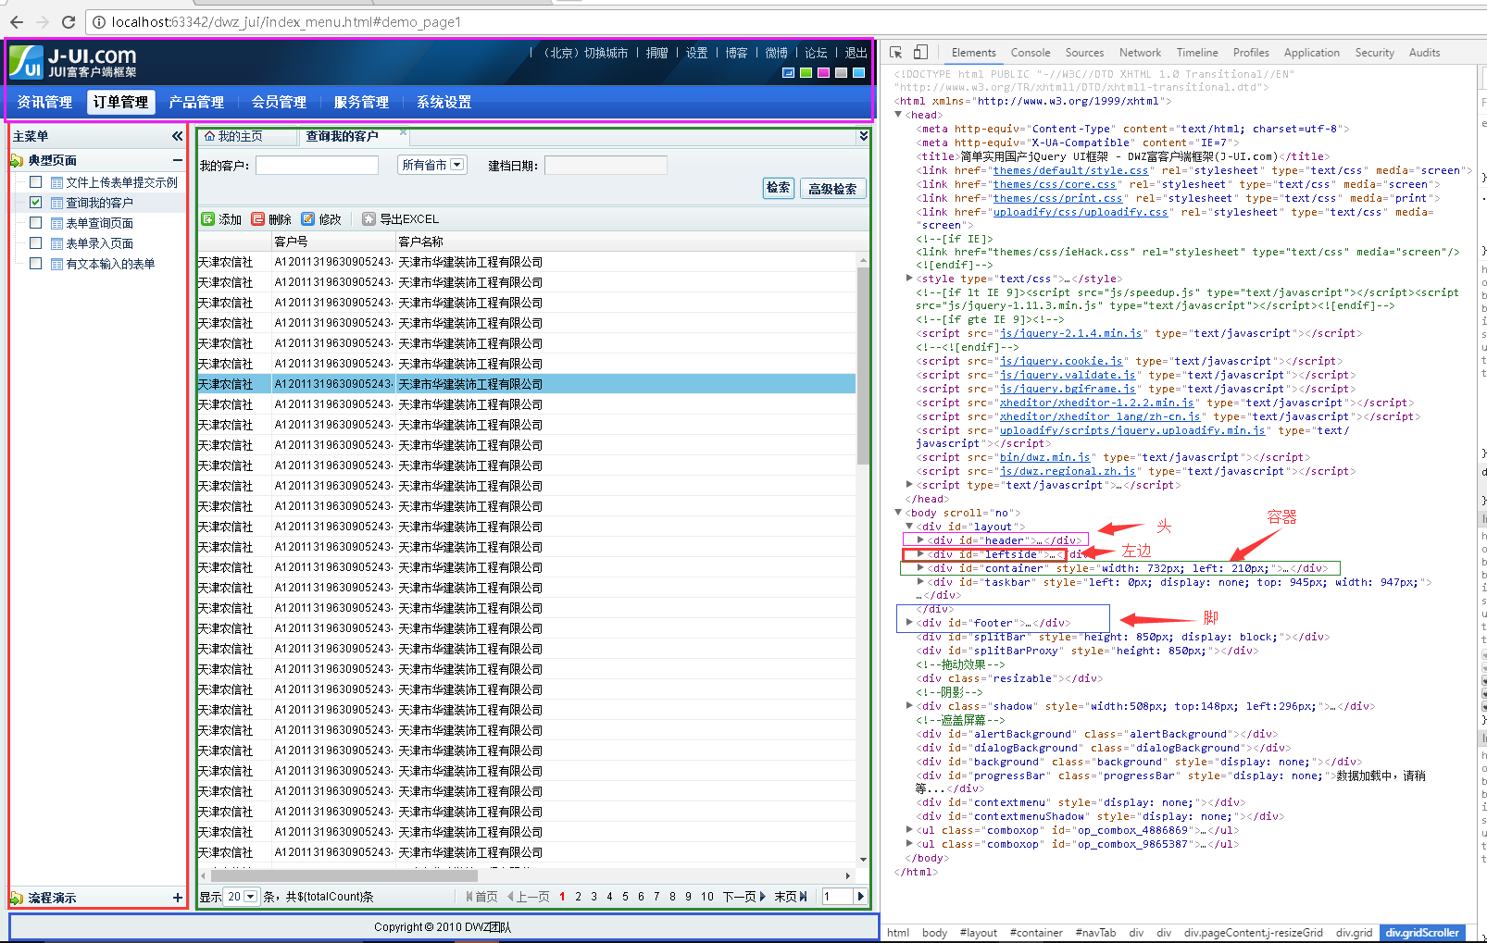The height and width of the screenshot is (943, 1487).
Task: Click the 切换城市 link
Action: pos(606,53)
